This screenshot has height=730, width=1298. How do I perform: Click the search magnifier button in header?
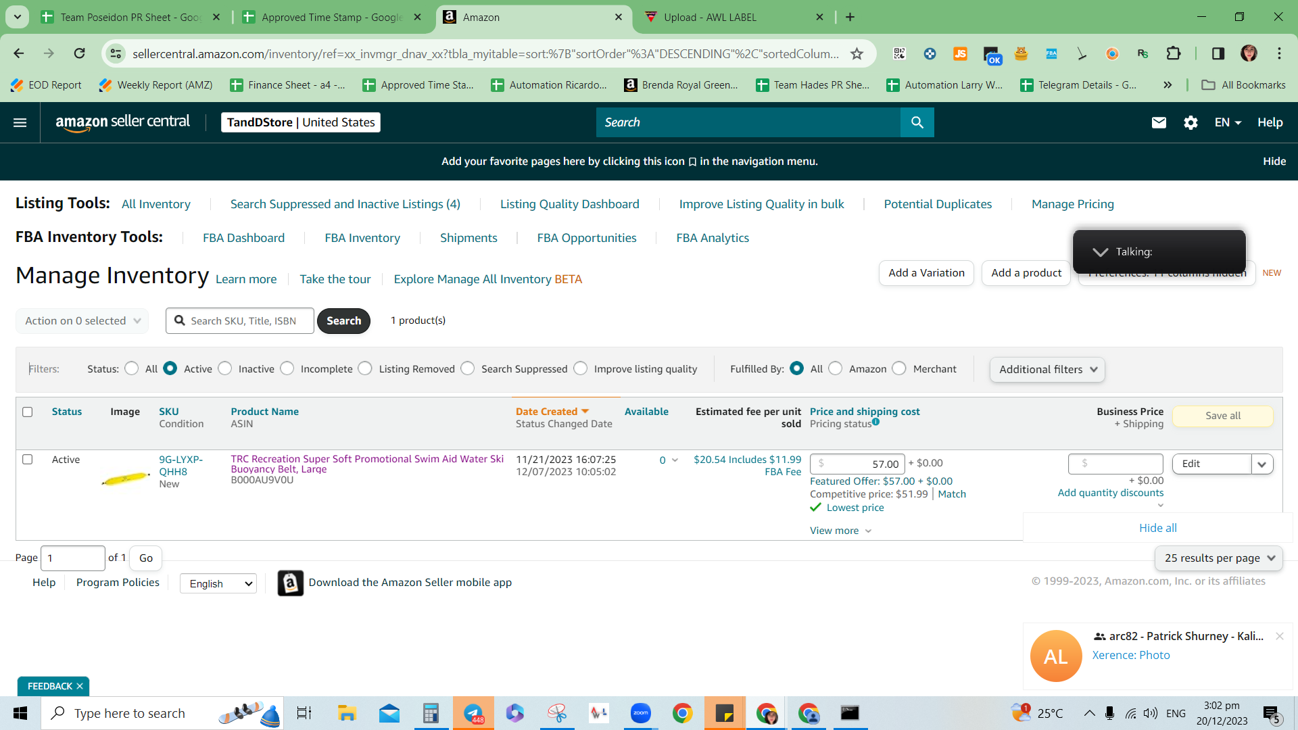coord(917,122)
